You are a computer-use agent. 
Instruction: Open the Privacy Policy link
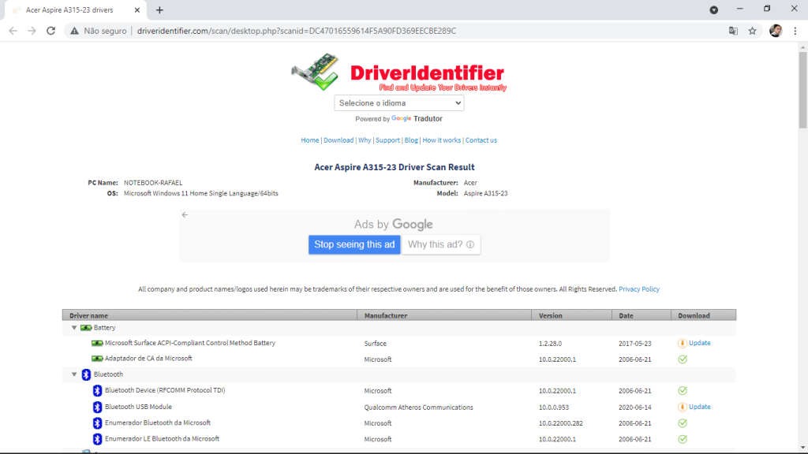pos(638,288)
